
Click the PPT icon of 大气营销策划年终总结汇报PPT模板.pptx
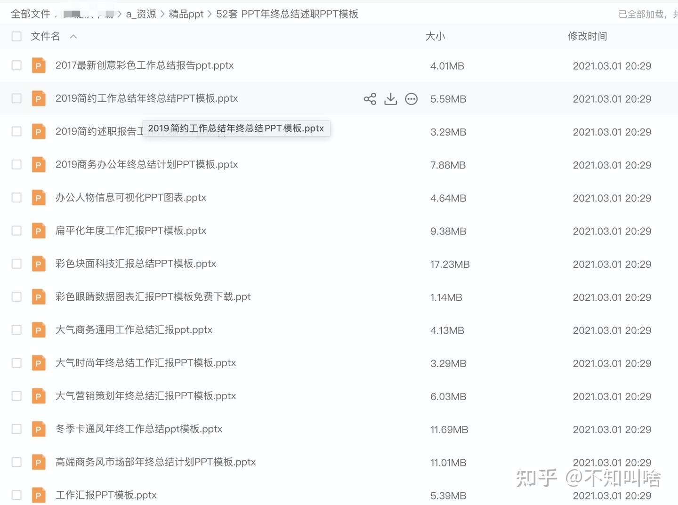pos(39,396)
